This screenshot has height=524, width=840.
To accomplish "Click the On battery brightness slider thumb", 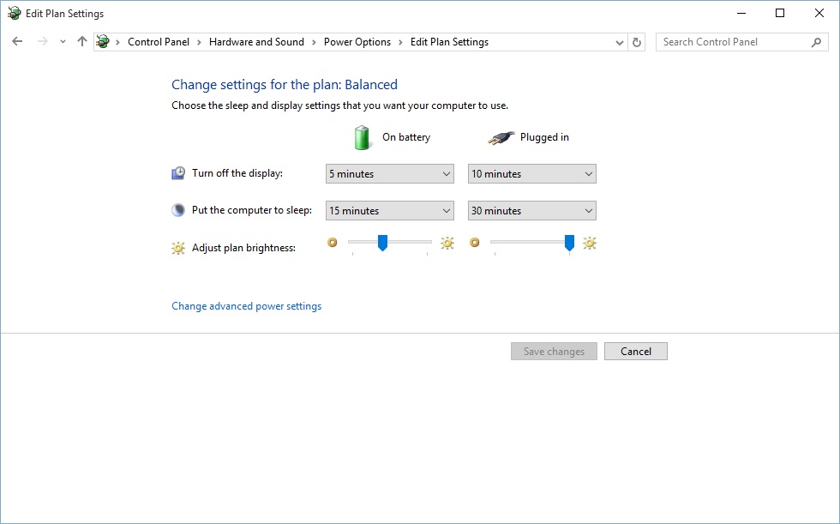I will click(x=382, y=243).
